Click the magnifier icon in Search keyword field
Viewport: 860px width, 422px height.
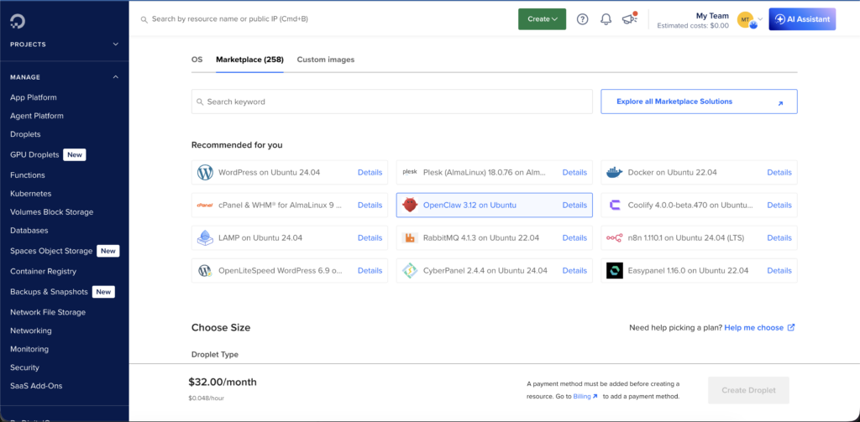[200, 102]
